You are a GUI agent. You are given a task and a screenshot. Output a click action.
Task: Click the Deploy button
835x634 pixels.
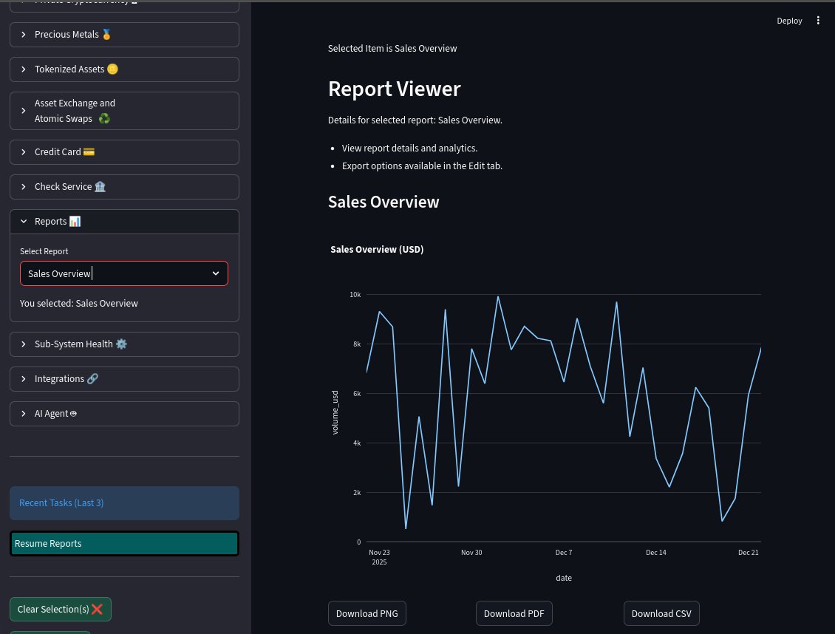[x=789, y=21]
